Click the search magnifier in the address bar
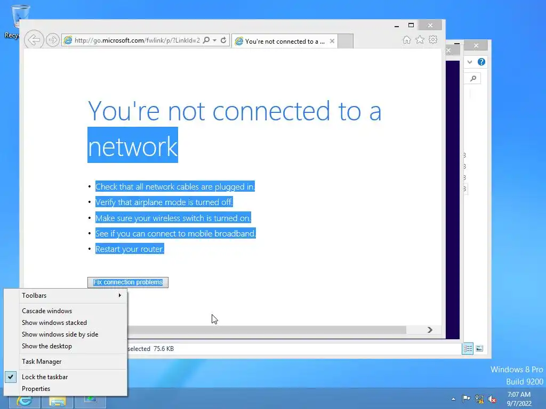This screenshot has height=409, width=546. [206, 40]
